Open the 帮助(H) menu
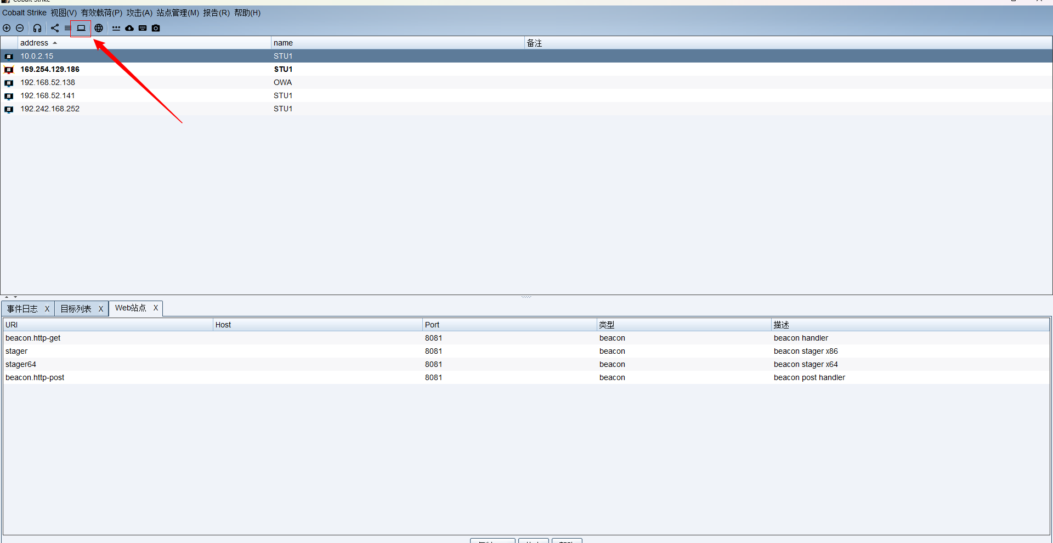Viewport: 1053px width, 543px height. pyautogui.click(x=247, y=13)
